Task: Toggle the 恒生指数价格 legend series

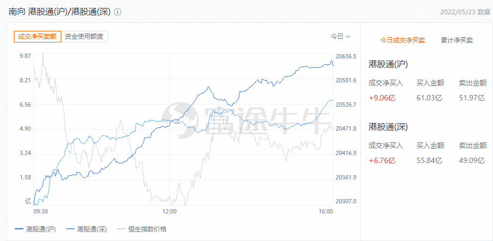Action: (141, 229)
